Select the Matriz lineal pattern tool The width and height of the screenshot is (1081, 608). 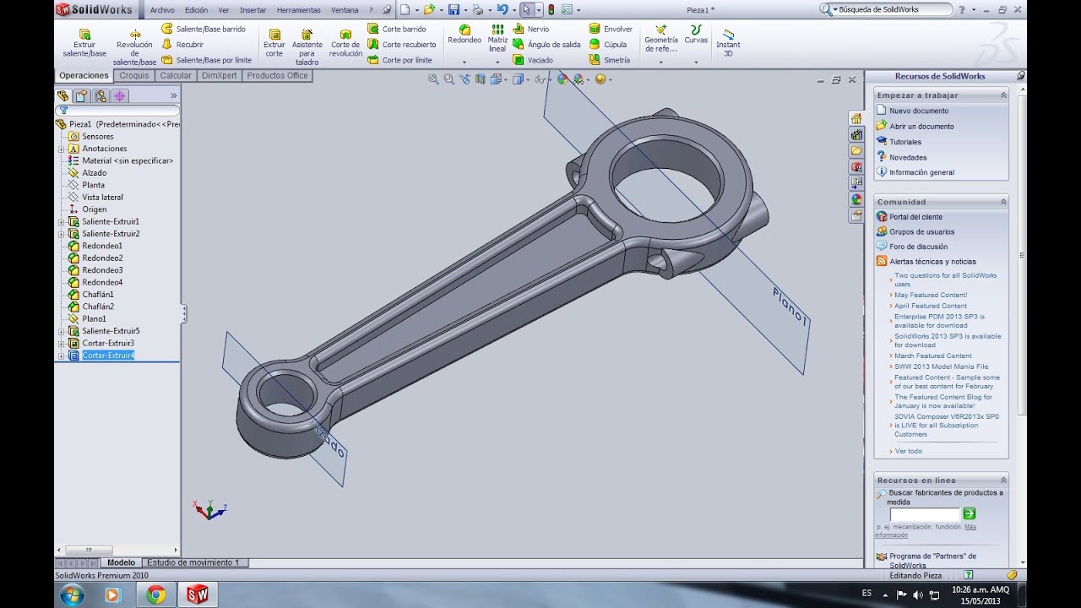pyautogui.click(x=497, y=38)
